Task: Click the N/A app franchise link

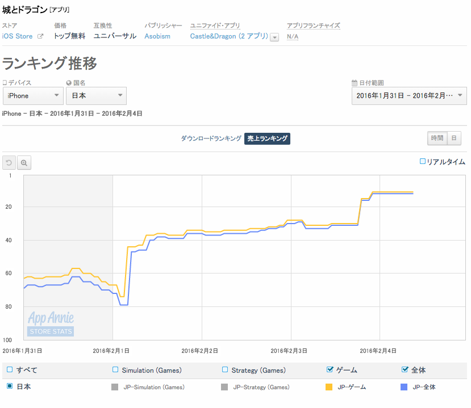Action: click(x=293, y=36)
